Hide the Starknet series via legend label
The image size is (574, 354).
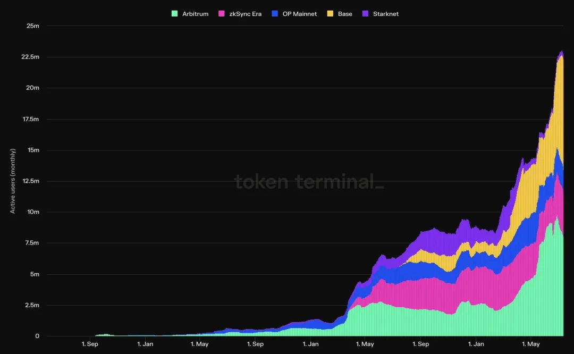385,14
